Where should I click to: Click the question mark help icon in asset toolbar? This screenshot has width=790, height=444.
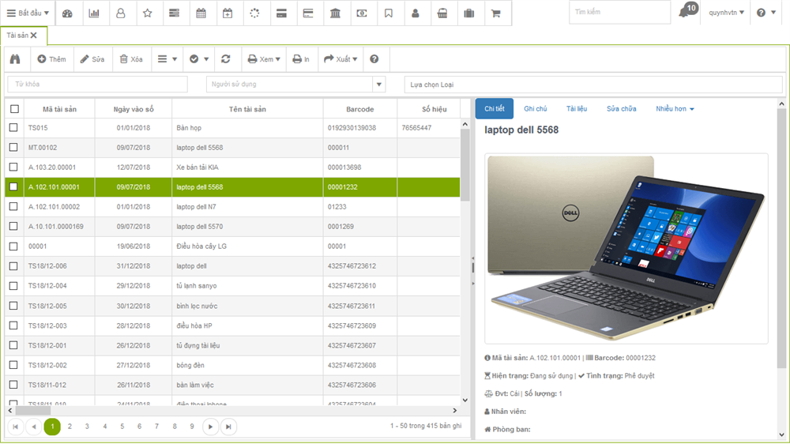(374, 59)
